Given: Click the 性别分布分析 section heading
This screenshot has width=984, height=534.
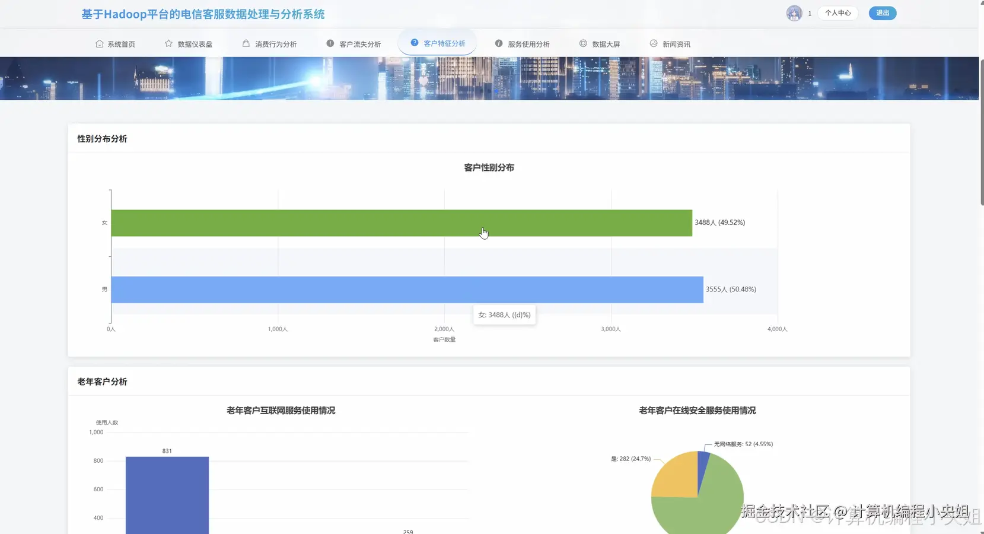Looking at the screenshot, I should tap(102, 139).
